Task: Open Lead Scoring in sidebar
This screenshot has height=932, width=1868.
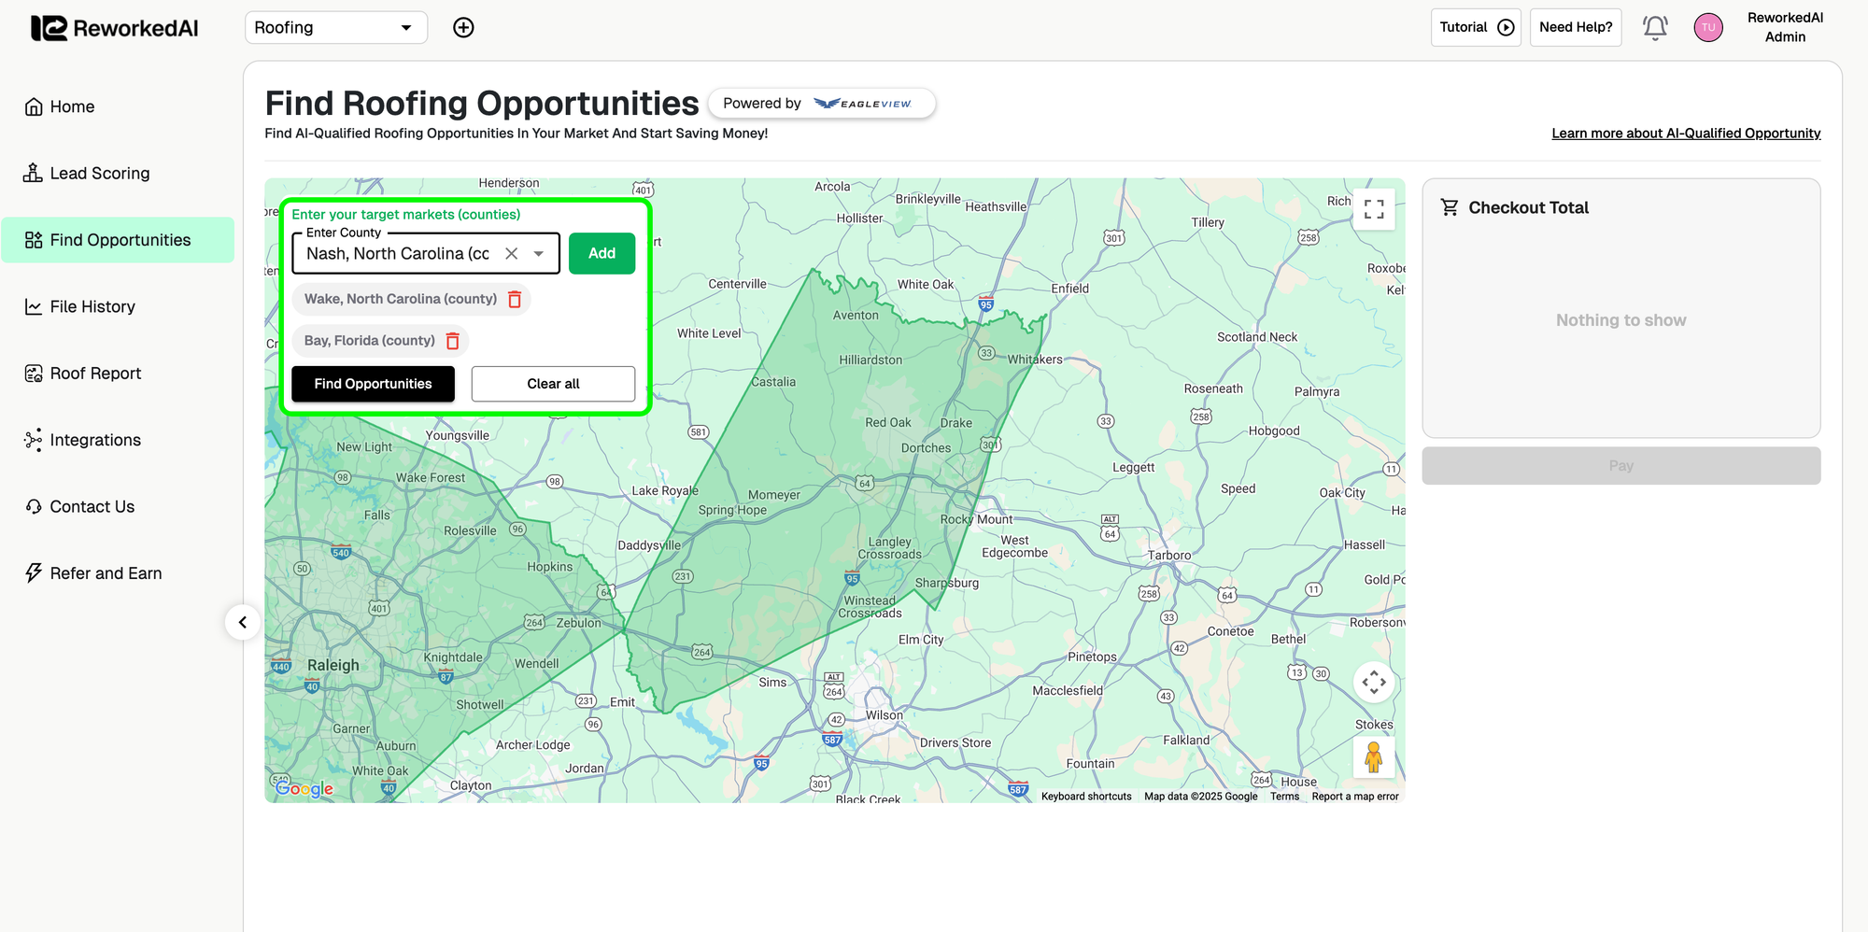Action: [x=99, y=174]
